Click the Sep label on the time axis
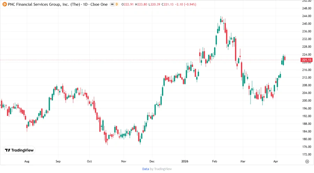Image resolution: width=314 pixels, height=173 pixels. coord(58,161)
